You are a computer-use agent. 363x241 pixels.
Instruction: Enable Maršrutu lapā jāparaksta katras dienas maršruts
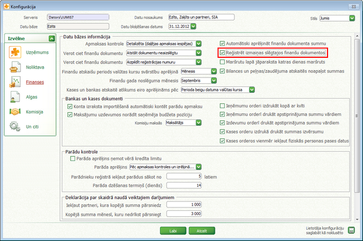click(x=222, y=62)
